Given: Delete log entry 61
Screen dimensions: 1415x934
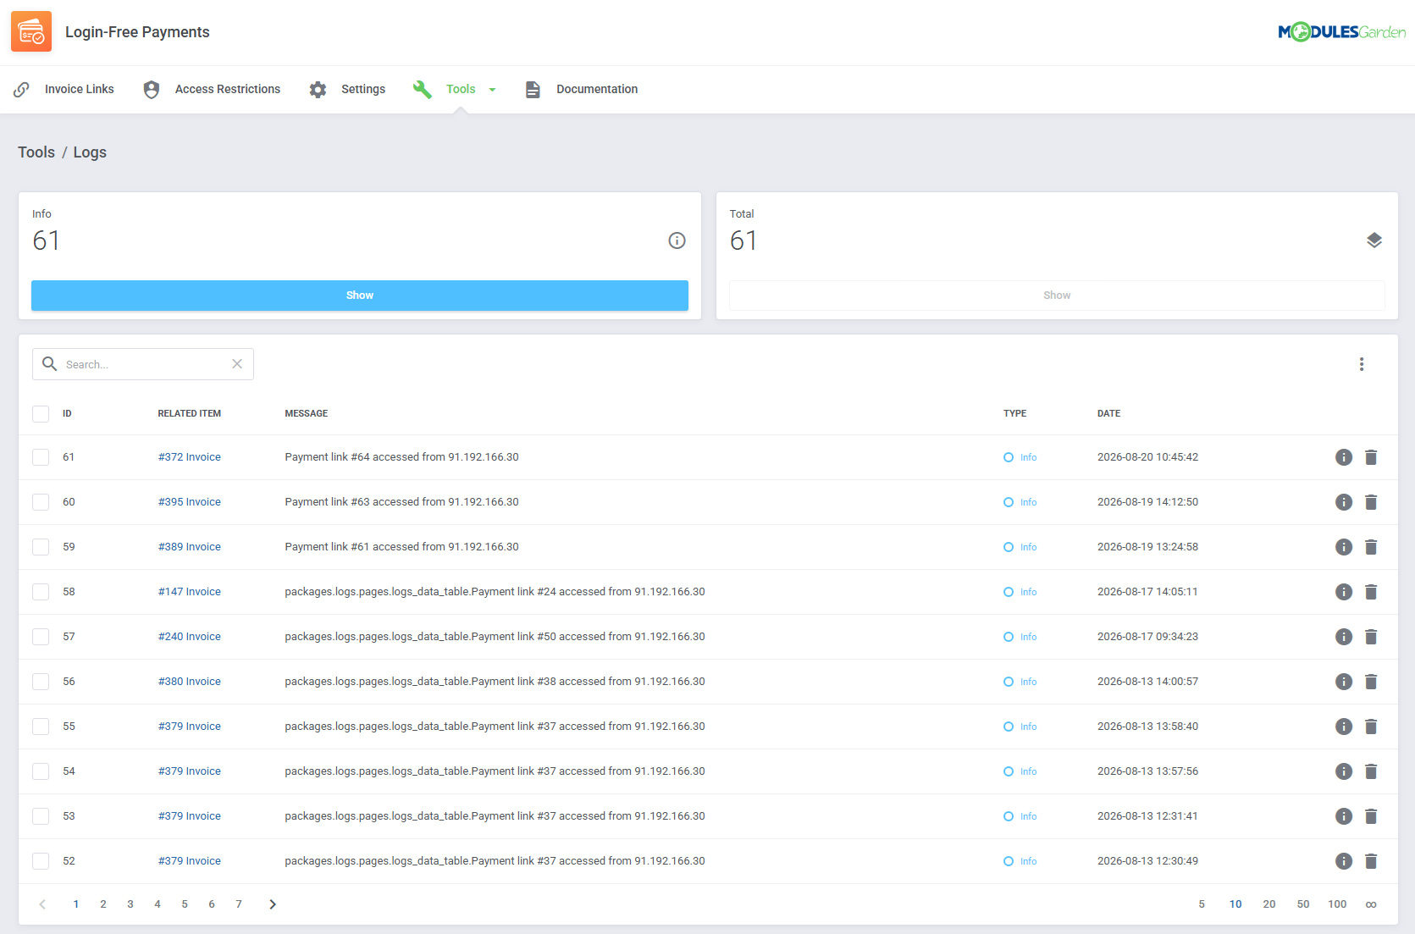Looking at the screenshot, I should [x=1371, y=457].
